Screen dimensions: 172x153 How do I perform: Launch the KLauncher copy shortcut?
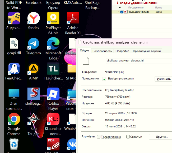click(x=53, y=119)
